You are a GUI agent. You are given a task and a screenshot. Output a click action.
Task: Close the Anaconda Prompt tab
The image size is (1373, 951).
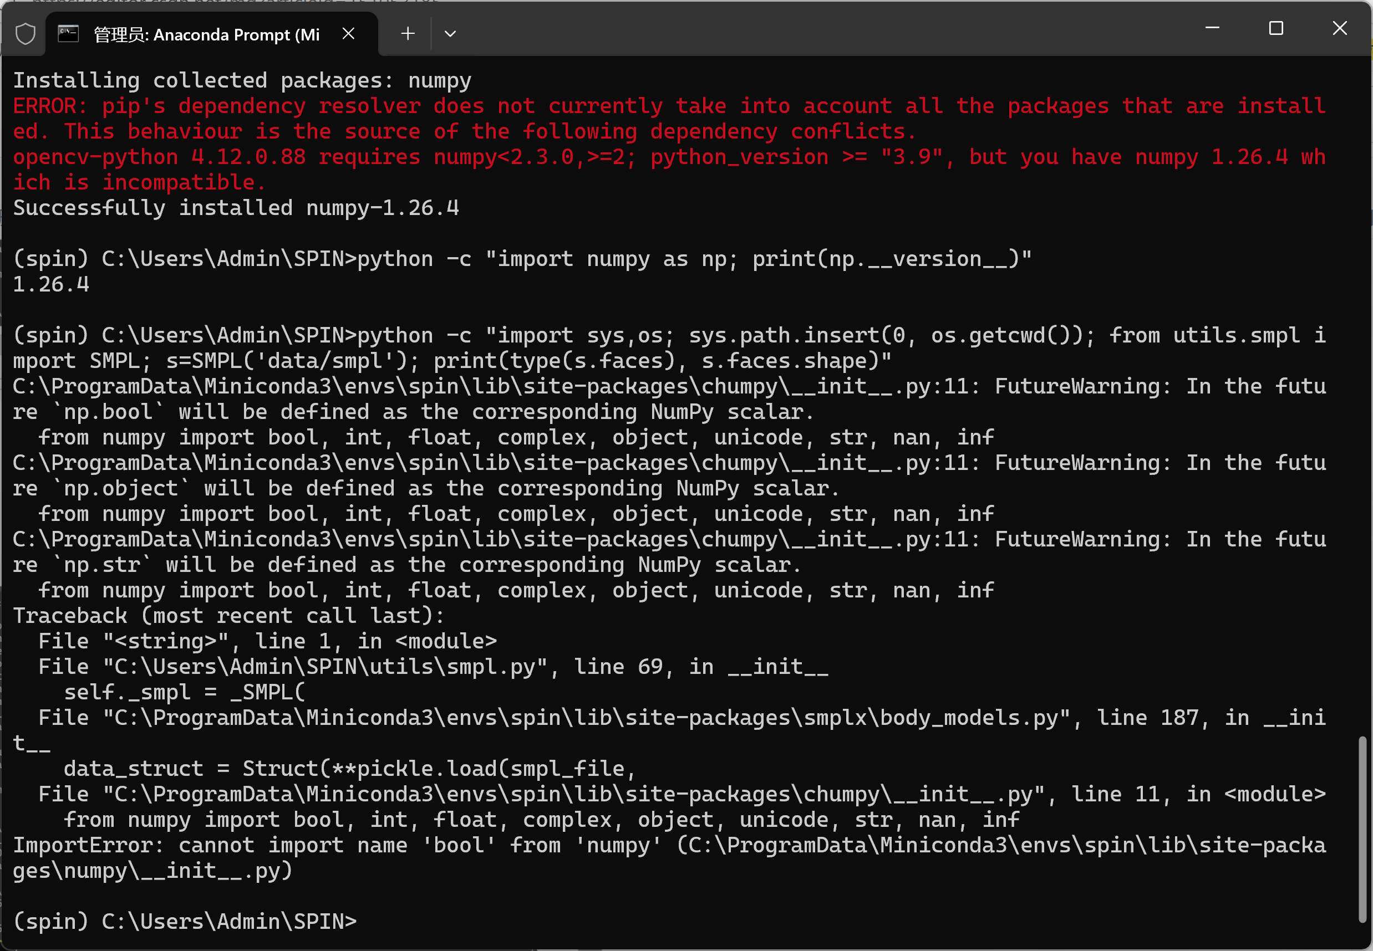pyautogui.click(x=349, y=34)
